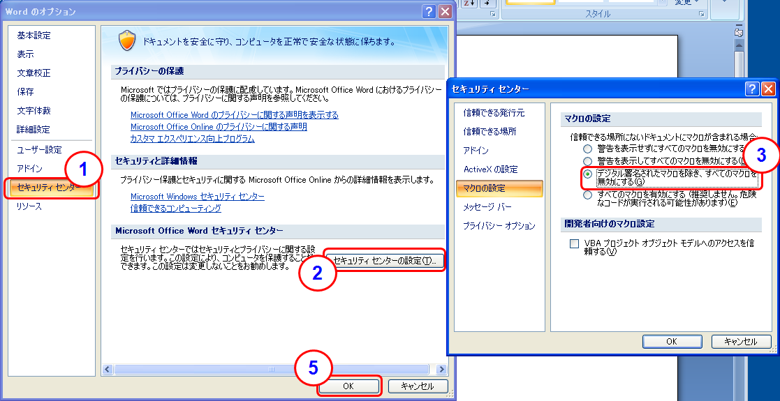Click セキュリティと詳細情報 section heading
The height and width of the screenshot is (401, 780).
tap(156, 161)
